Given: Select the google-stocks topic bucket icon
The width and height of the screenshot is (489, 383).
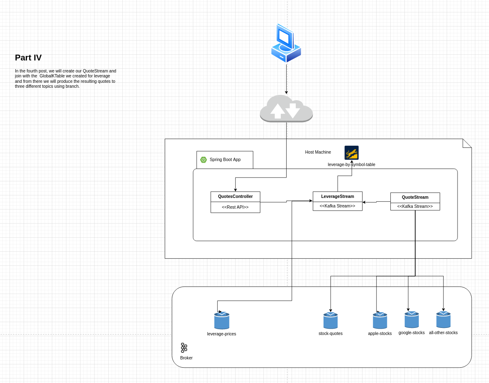Looking at the screenshot, I should [412, 320].
